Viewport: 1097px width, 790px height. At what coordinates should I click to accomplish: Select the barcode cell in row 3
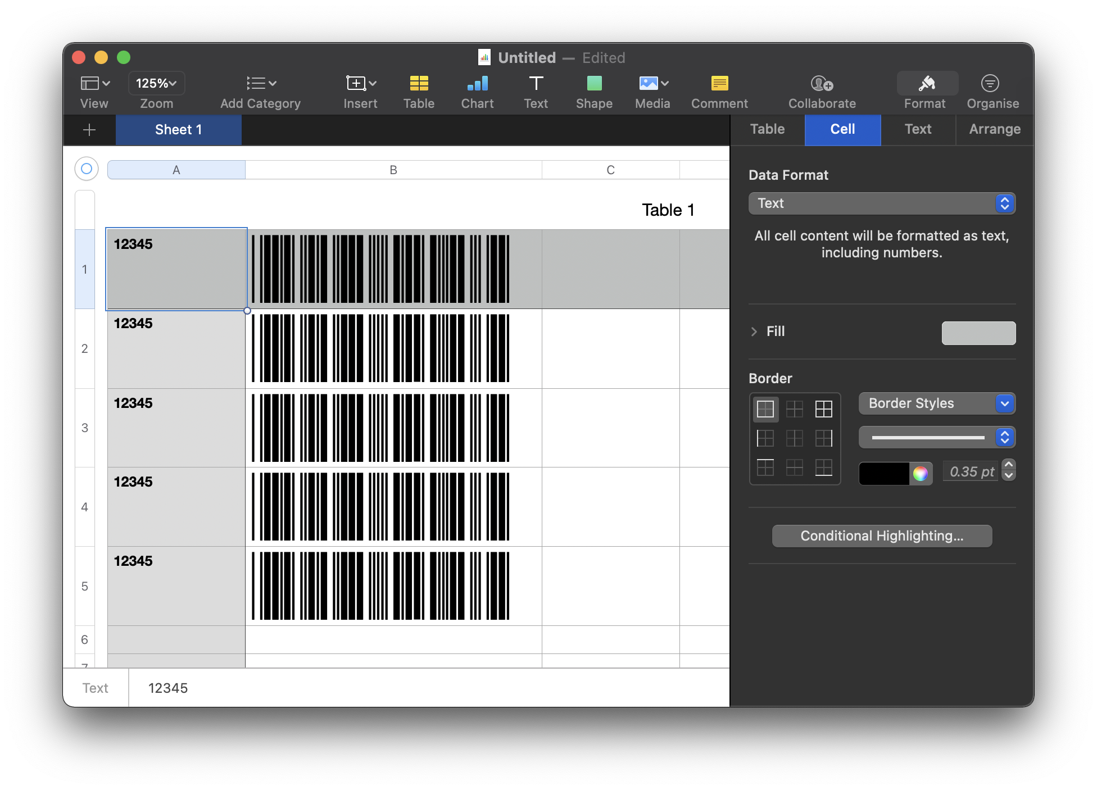pyautogui.click(x=393, y=428)
